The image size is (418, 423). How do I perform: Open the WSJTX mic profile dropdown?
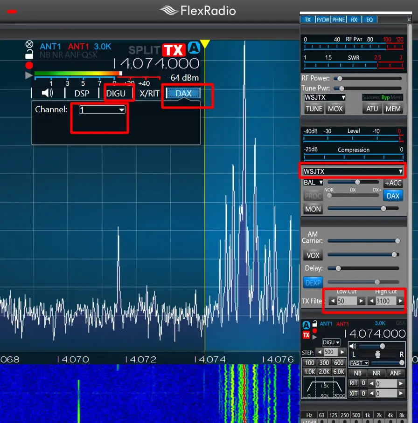pos(353,171)
